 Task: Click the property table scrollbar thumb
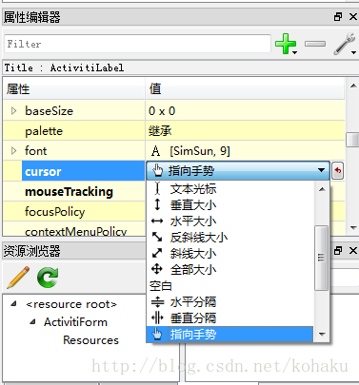(352, 140)
